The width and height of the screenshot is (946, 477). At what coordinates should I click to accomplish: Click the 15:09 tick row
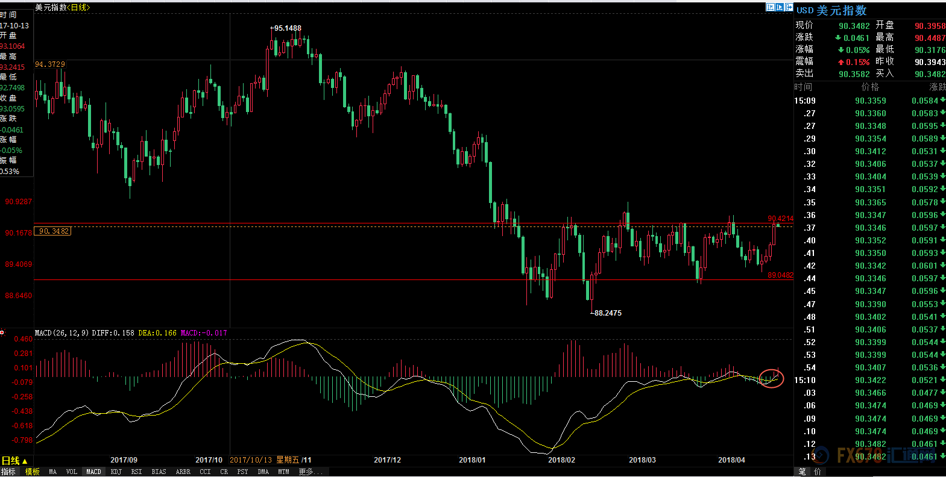point(870,101)
